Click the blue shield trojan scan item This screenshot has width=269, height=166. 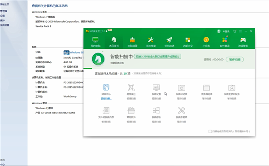point(106,87)
